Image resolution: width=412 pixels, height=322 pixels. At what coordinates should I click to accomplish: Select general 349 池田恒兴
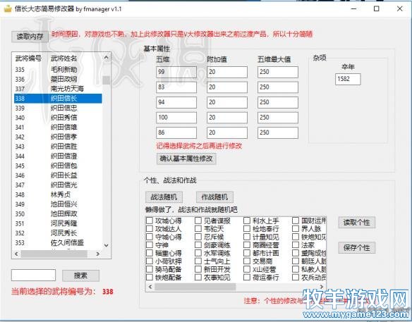[58, 204]
